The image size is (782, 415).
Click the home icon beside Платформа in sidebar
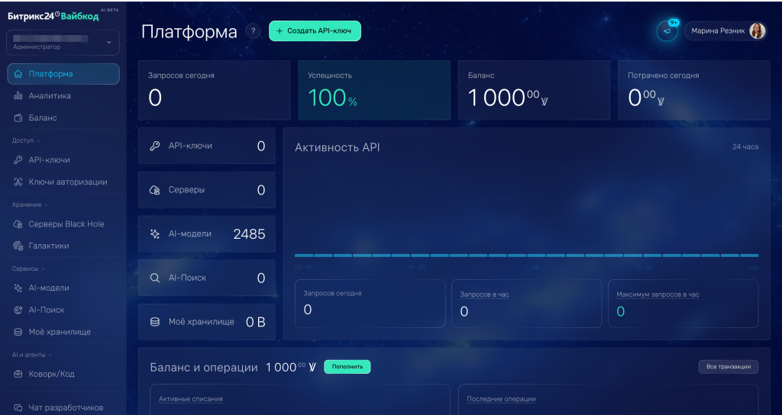click(x=18, y=74)
